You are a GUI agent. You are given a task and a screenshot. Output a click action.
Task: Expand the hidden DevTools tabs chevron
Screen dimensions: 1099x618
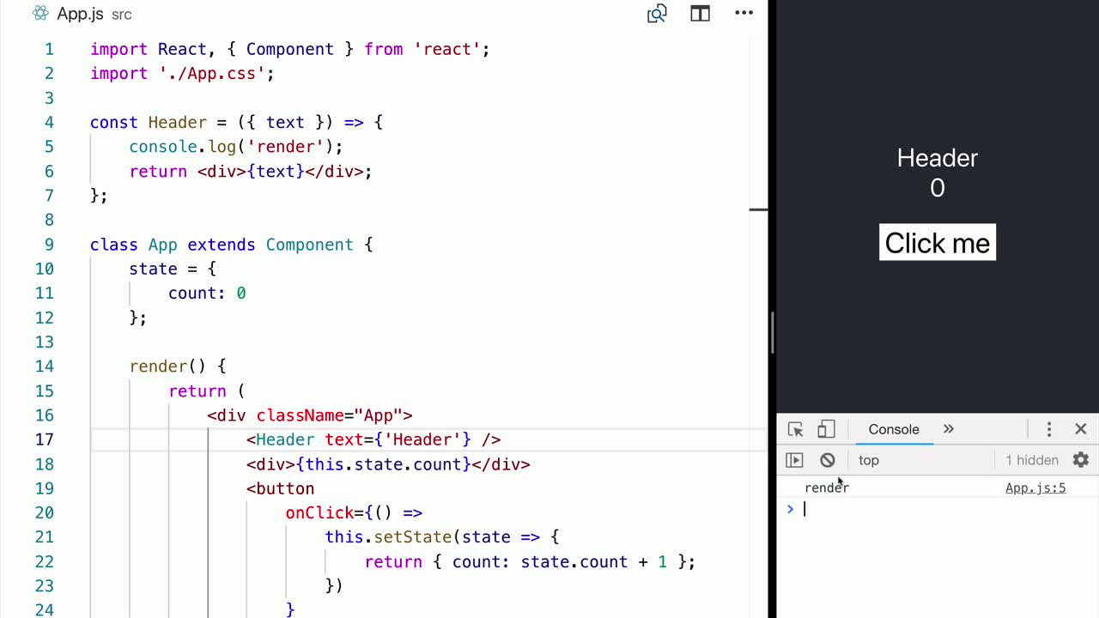click(948, 429)
